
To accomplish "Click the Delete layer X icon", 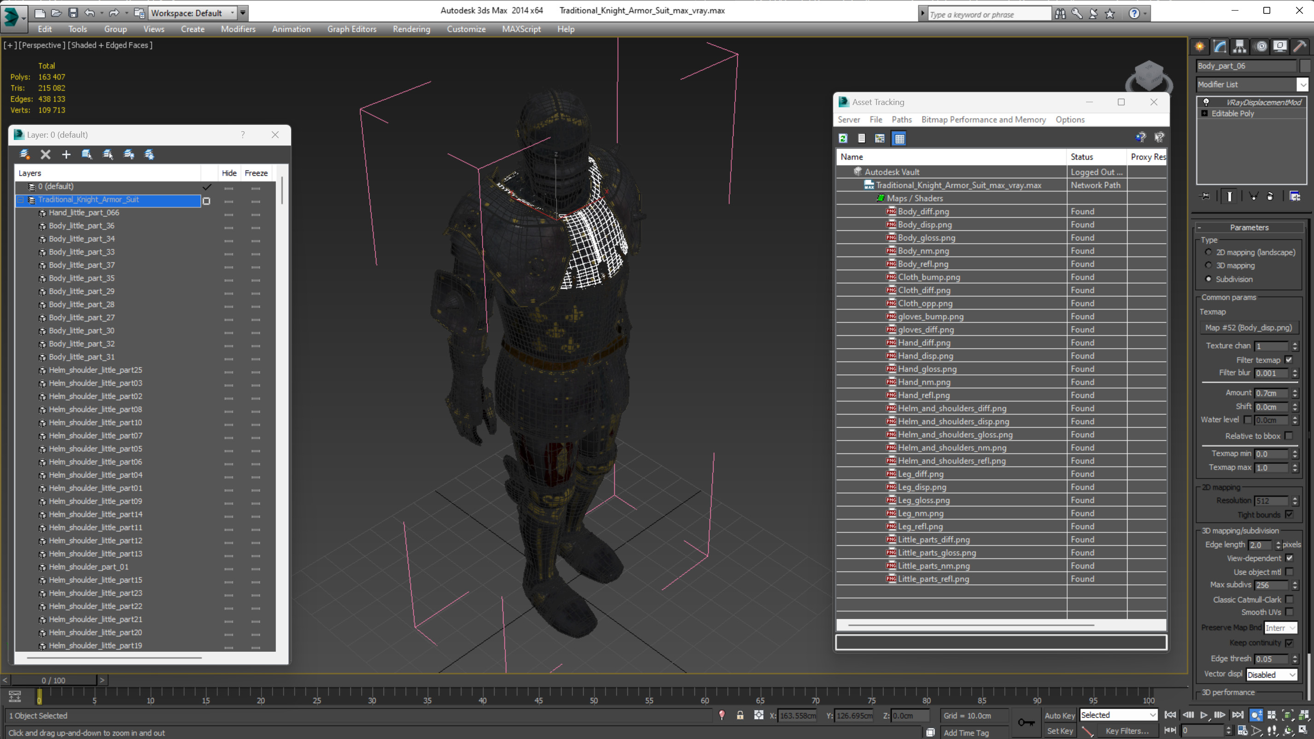I will pos(46,155).
